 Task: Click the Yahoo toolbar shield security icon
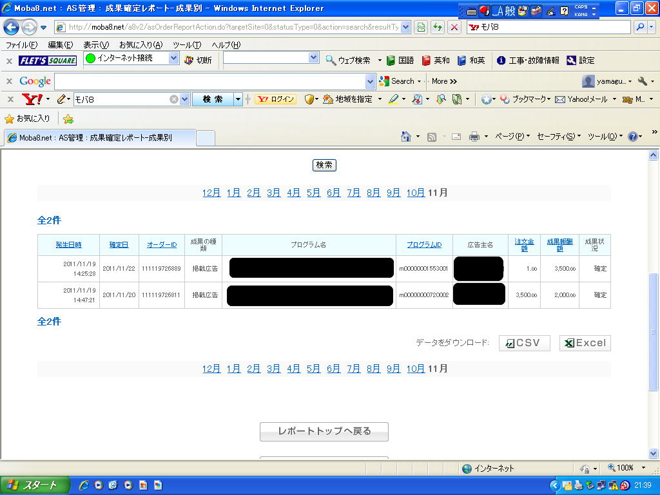309,99
